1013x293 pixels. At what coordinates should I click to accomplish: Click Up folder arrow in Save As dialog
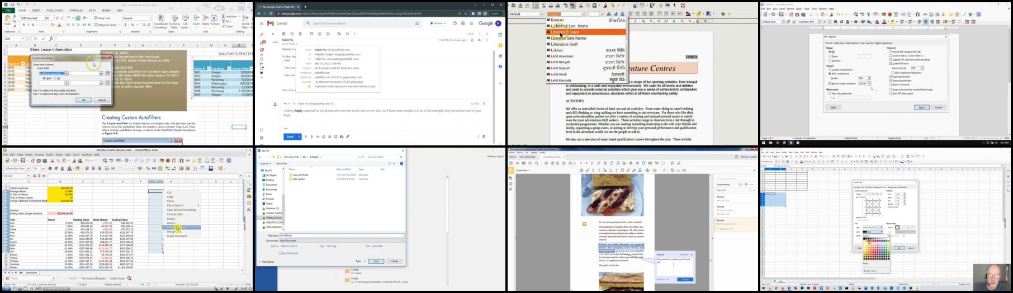(x=273, y=157)
